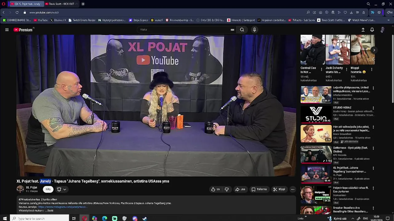Open the Travis Scott: Outfits bookmark

coord(331,20)
